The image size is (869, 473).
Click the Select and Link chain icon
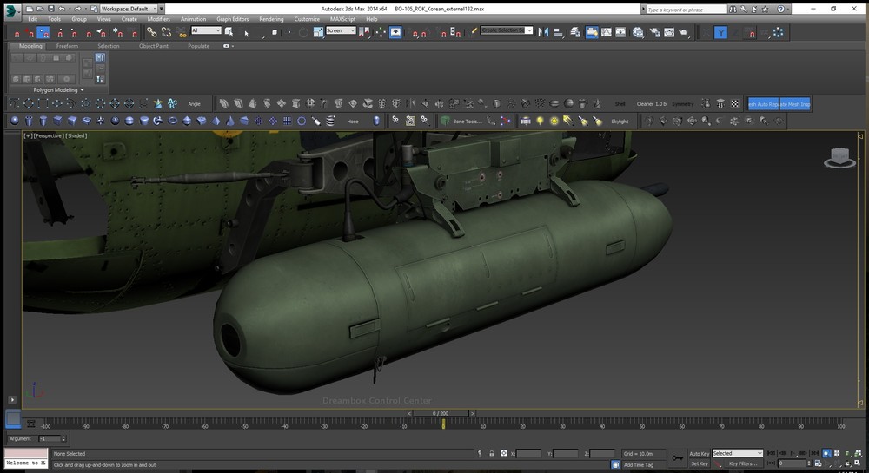coord(152,32)
